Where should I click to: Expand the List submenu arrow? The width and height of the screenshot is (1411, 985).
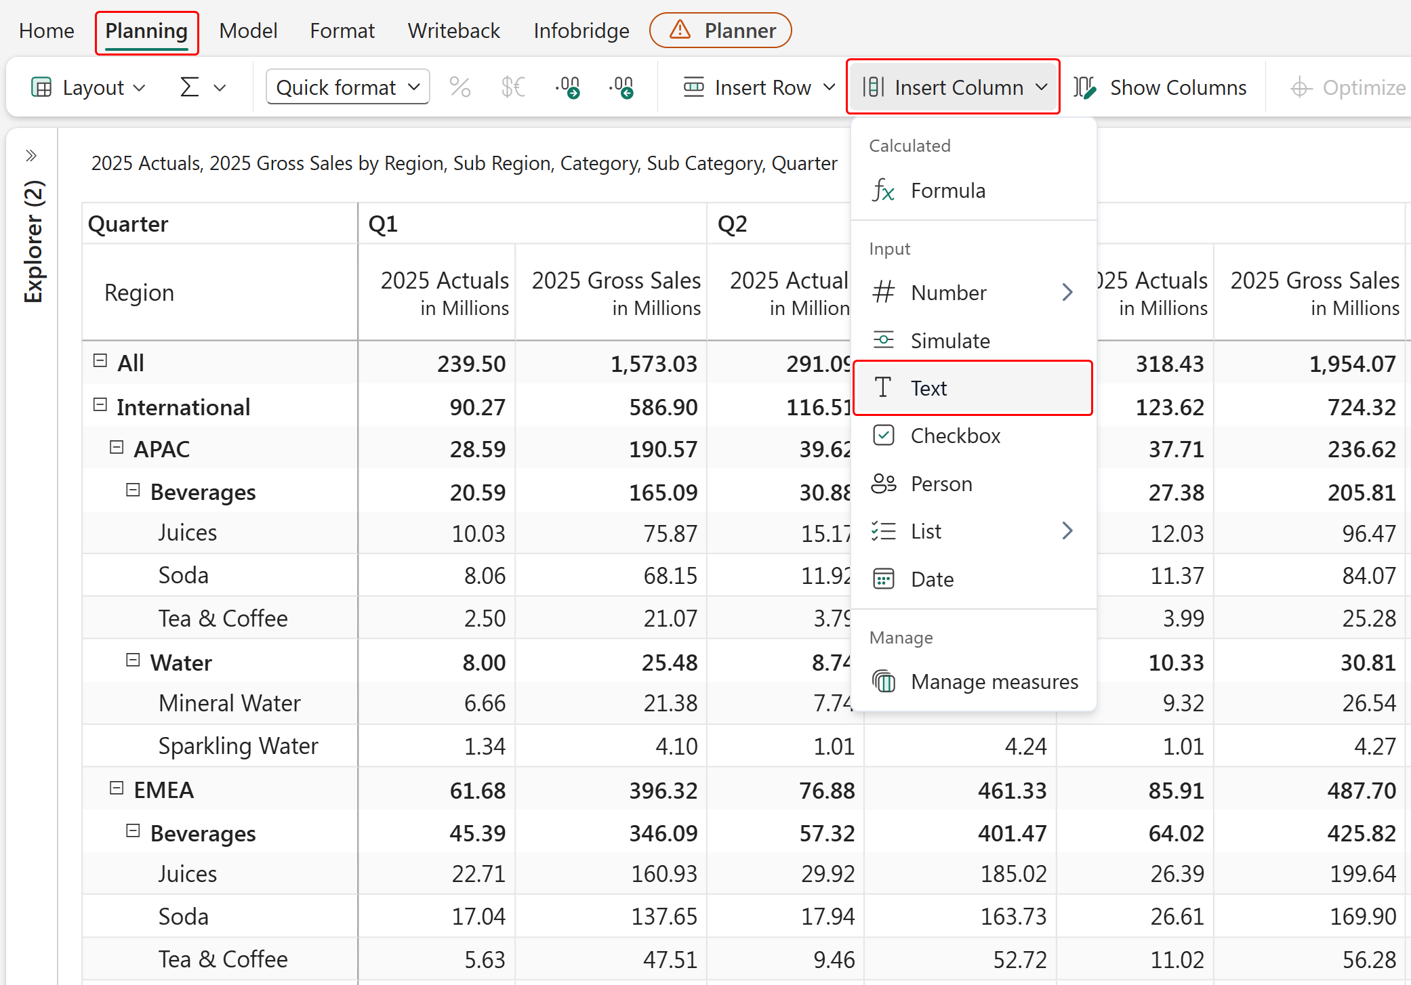(x=1067, y=531)
